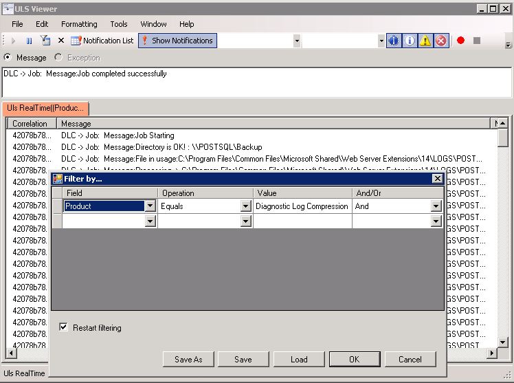Viewport: 514px width, 383px height.
Task: Toggle the Show Notifications button
Action: pos(177,41)
